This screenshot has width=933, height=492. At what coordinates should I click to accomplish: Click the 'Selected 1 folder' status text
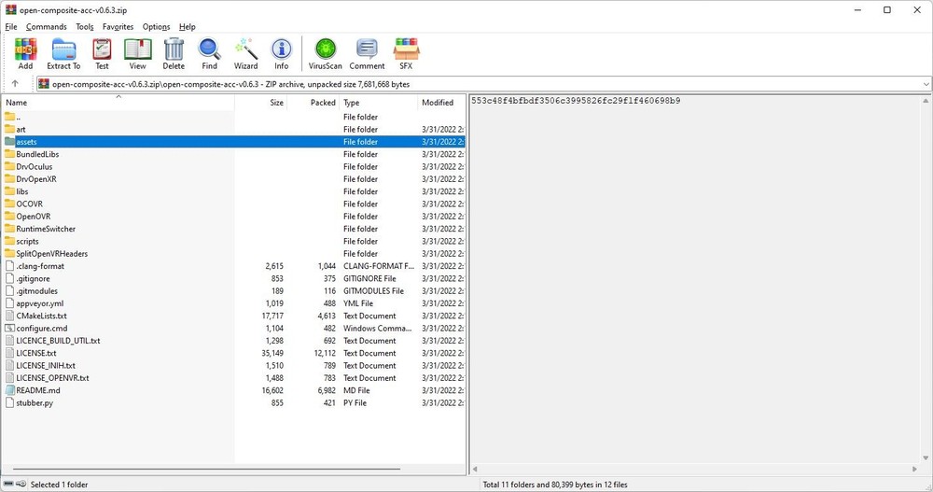(59, 485)
